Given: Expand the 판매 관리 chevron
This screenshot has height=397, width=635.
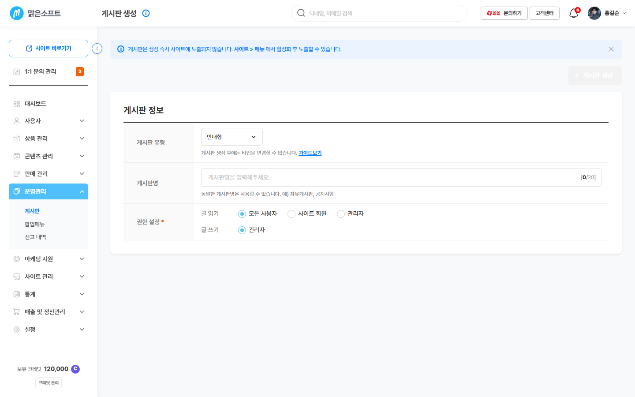Looking at the screenshot, I should pyautogui.click(x=82, y=174).
